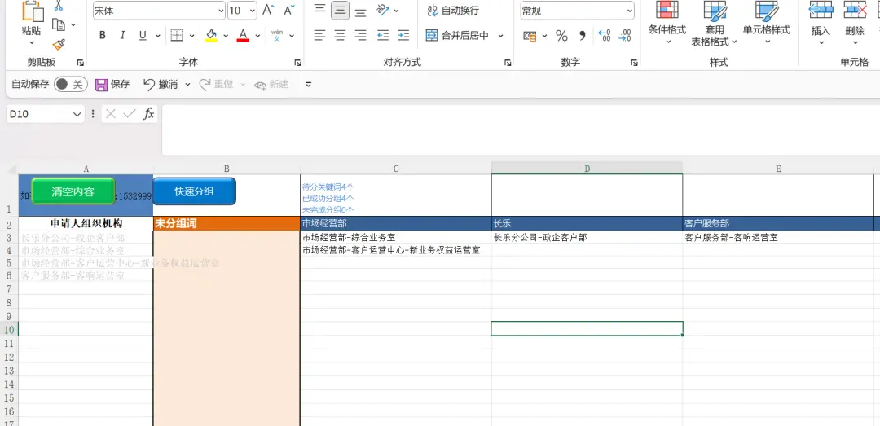Open the fill color dropdown arrow

[226, 35]
